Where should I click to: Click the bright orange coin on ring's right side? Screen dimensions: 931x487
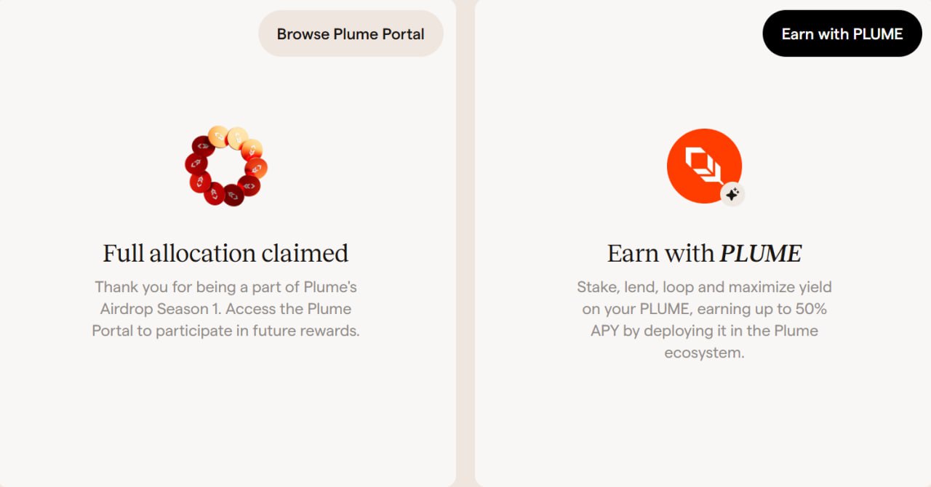256,168
